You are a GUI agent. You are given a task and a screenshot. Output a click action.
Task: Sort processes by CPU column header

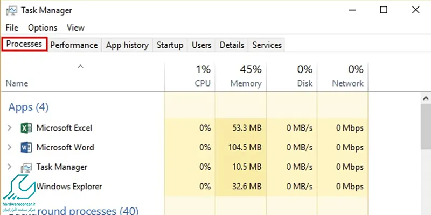click(x=190, y=77)
